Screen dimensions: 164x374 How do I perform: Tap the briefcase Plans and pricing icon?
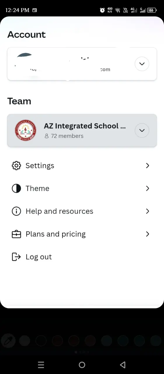(x=16, y=234)
